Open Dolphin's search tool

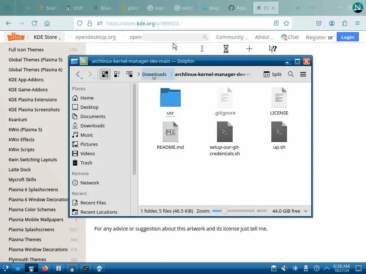click(291, 74)
